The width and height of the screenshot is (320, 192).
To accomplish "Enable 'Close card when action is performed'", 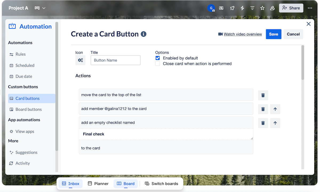I will (x=158, y=64).
